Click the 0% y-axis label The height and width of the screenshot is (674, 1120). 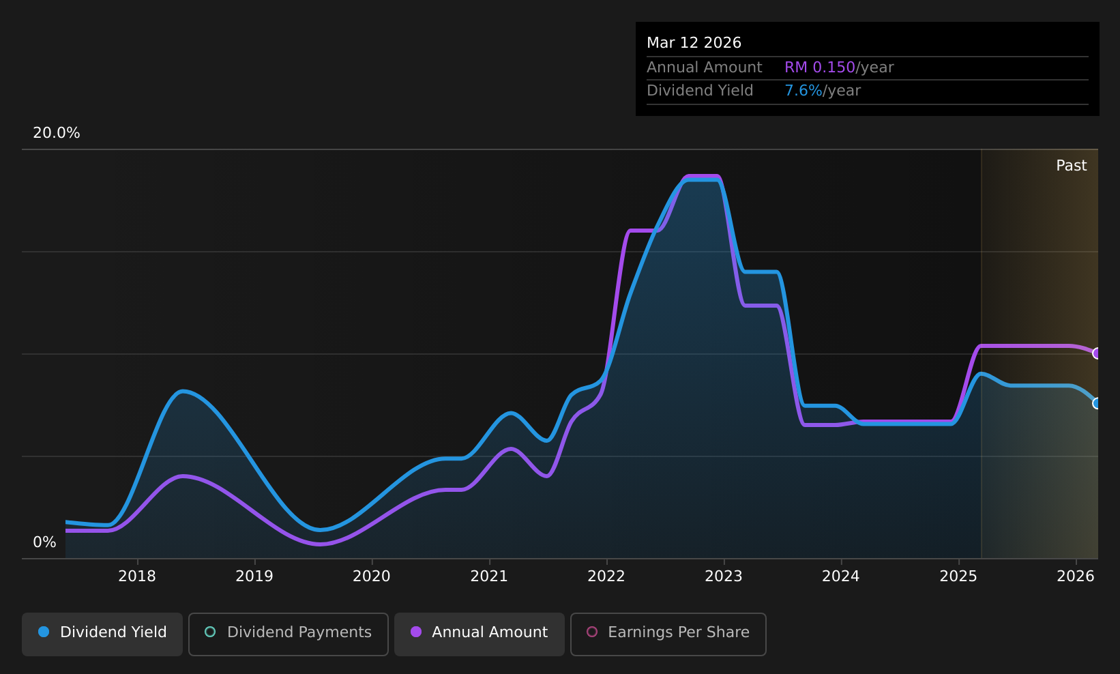click(44, 542)
